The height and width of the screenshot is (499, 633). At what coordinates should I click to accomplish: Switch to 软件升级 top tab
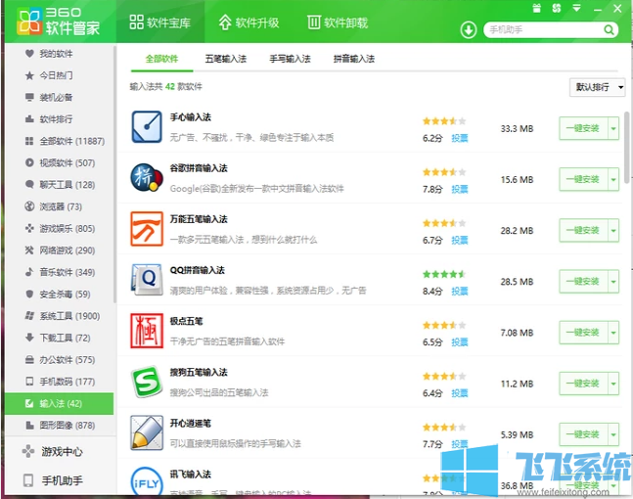(249, 22)
